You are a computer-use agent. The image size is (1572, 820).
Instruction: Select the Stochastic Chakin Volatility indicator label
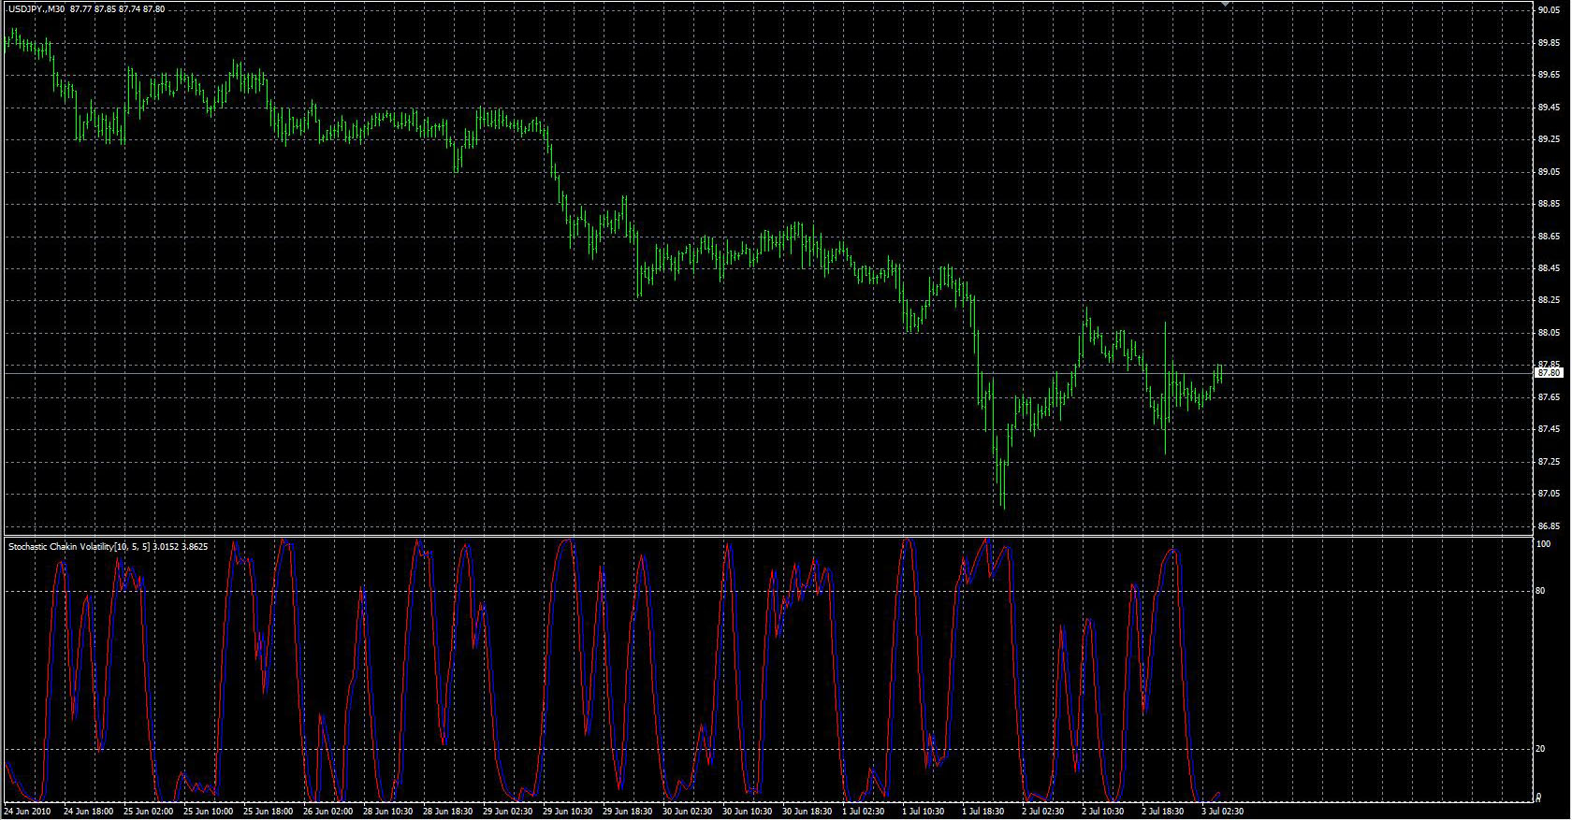click(x=73, y=546)
